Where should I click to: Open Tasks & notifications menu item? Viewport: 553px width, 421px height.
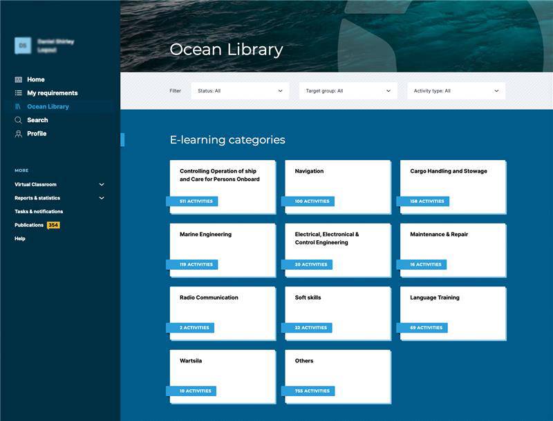click(x=39, y=212)
